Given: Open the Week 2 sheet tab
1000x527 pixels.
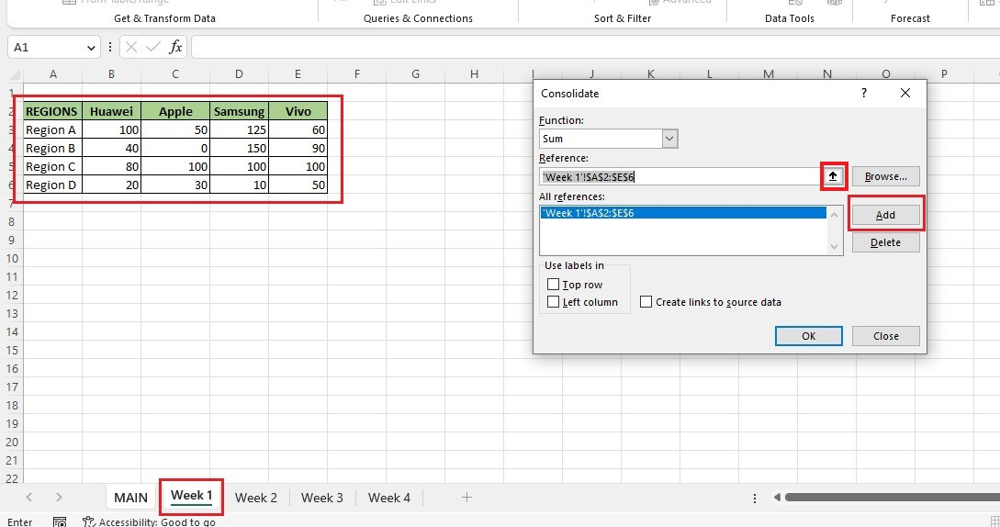Looking at the screenshot, I should pyautogui.click(x=256, y=498).
